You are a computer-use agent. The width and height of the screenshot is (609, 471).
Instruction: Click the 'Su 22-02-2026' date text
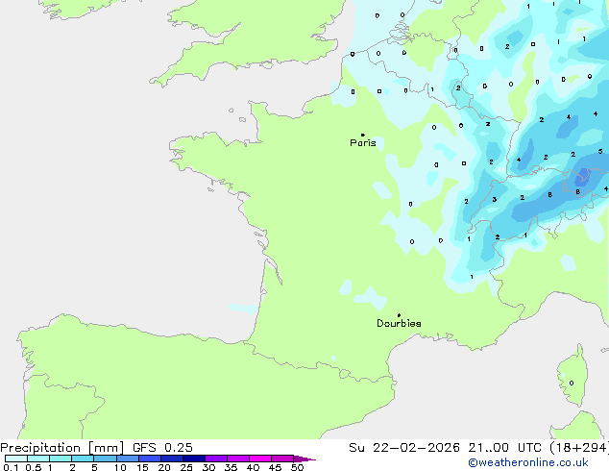click(x=404, y=448)
